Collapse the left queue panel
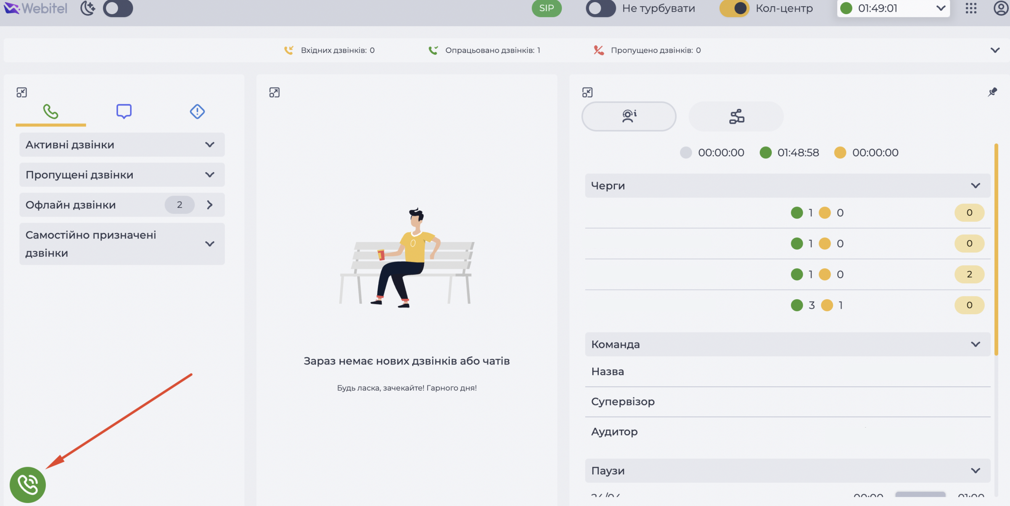Viewport: 1010px width, 506px height. (x=22, y=93)
